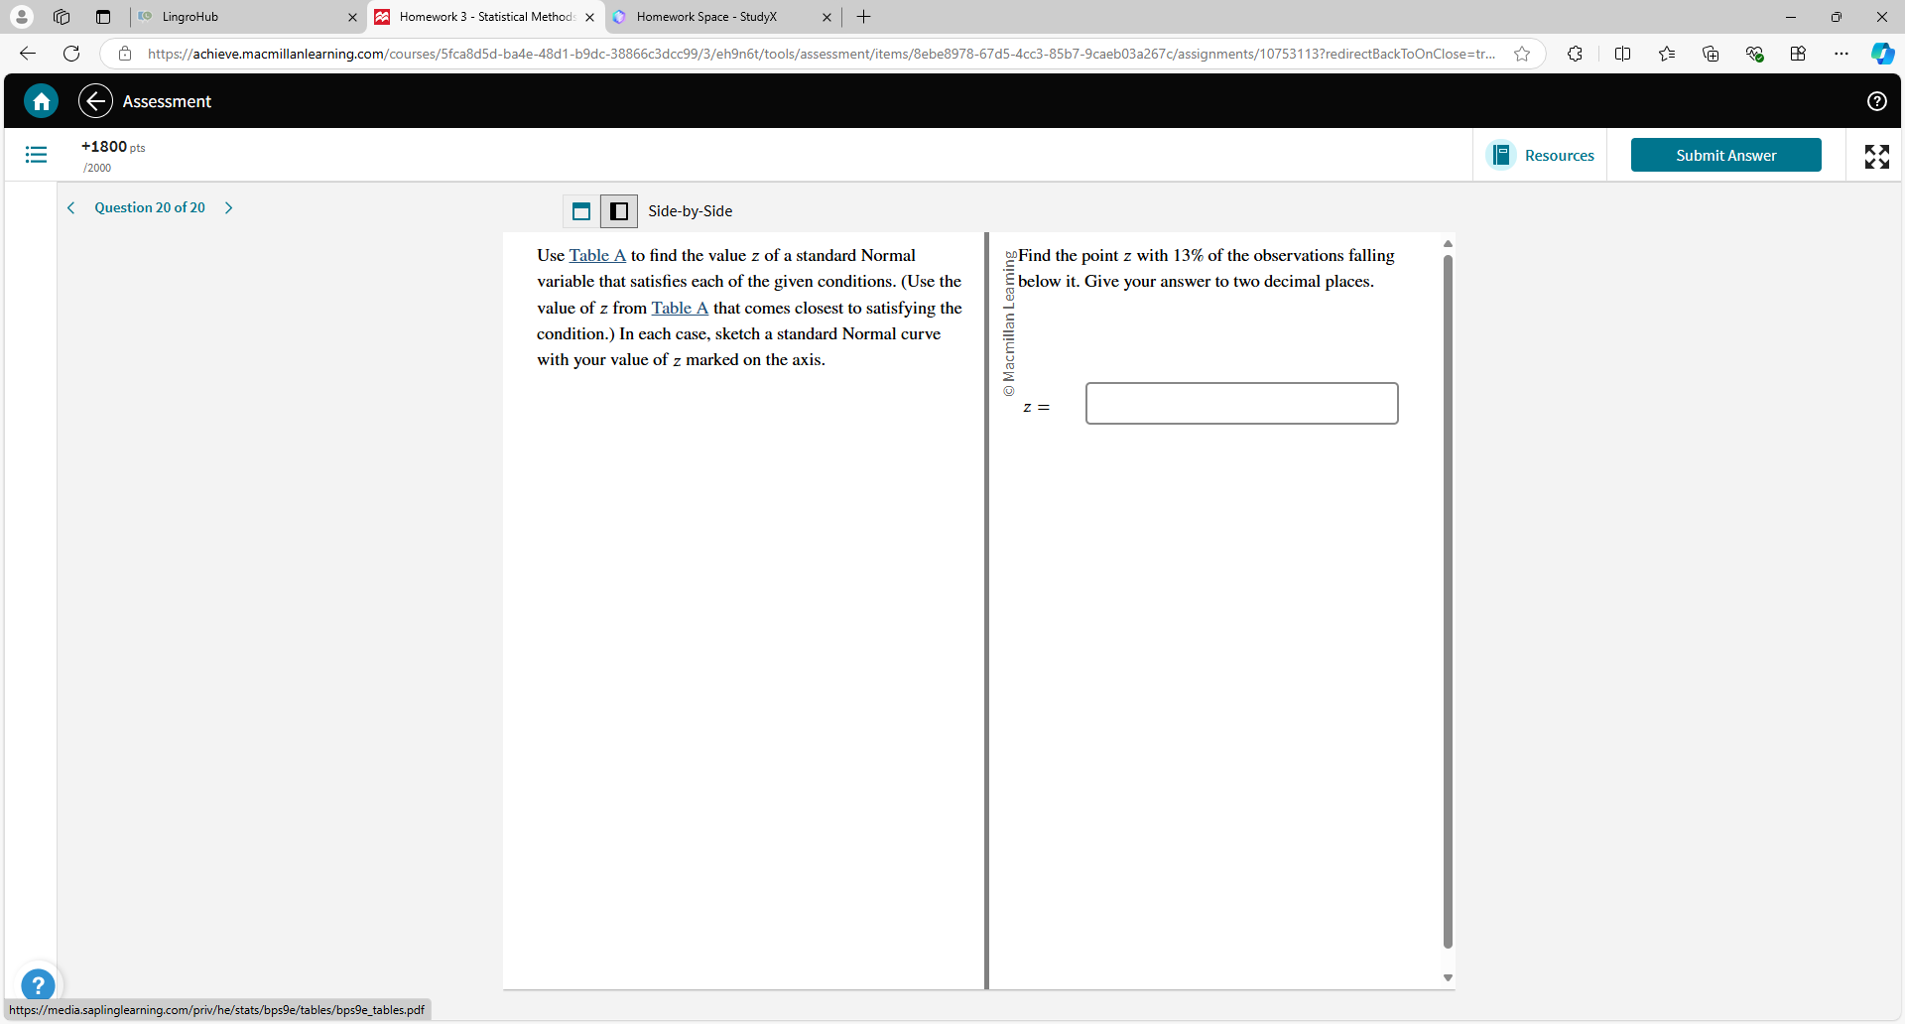Click the address bar URL
Screen dimensions: 1905x1024
[822, 54]
